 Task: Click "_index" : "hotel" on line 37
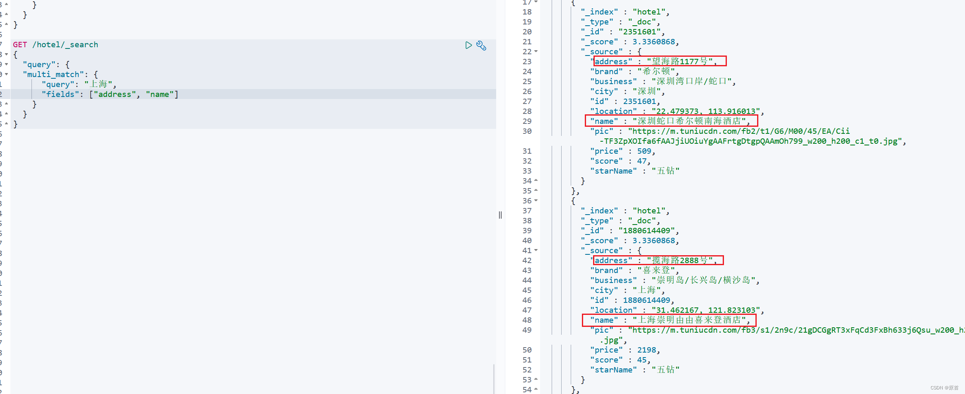click(625, 211)
